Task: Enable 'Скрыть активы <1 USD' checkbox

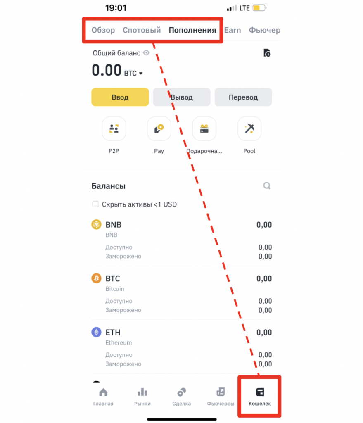Action: 95,204
